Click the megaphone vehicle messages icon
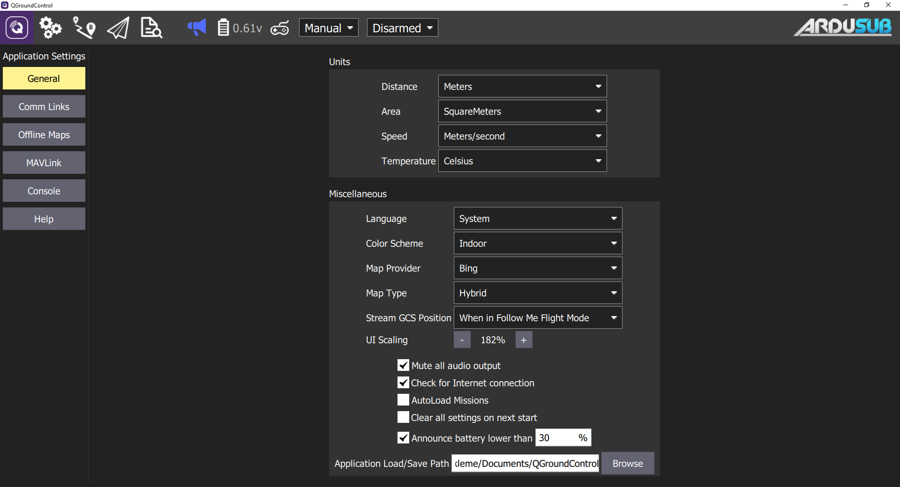This screenshot has width=900, height=487. click(197, 28)
